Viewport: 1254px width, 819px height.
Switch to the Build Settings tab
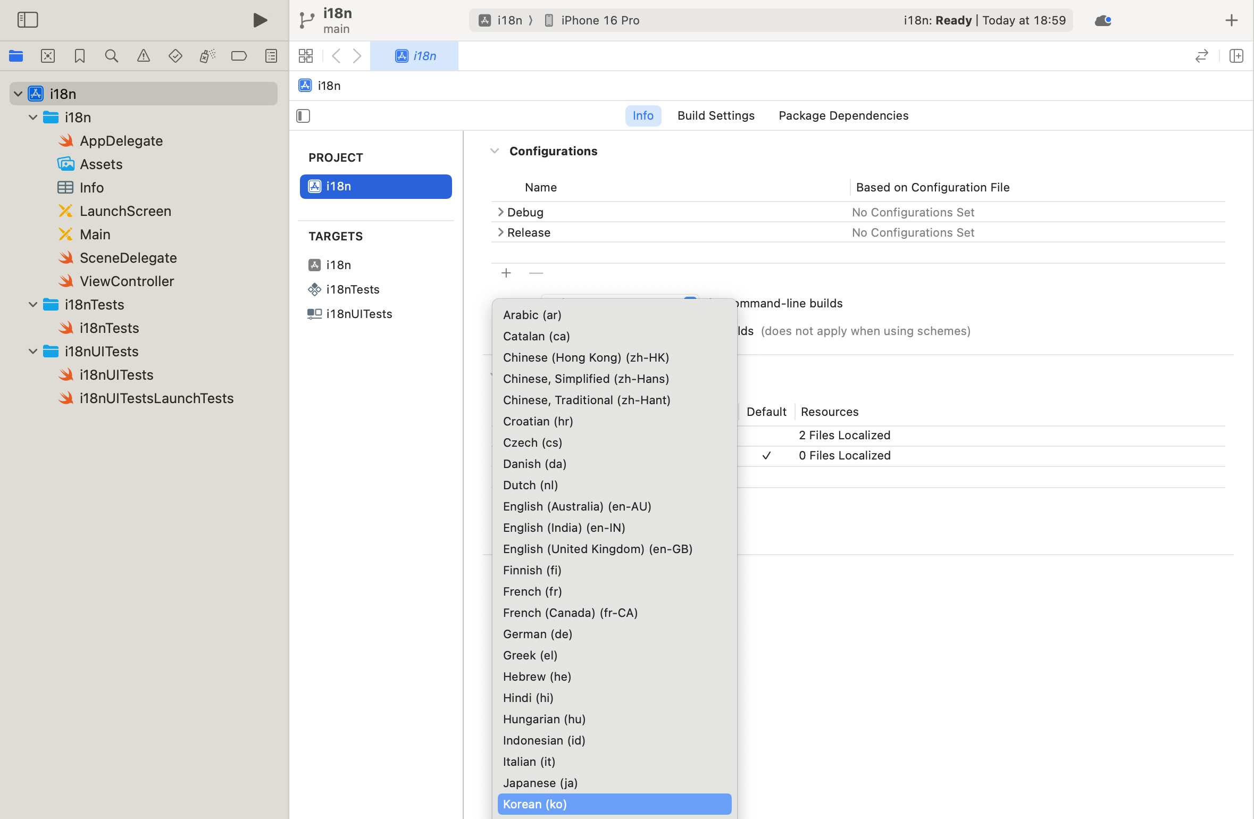pyautogui.click(x=716, y=115)
